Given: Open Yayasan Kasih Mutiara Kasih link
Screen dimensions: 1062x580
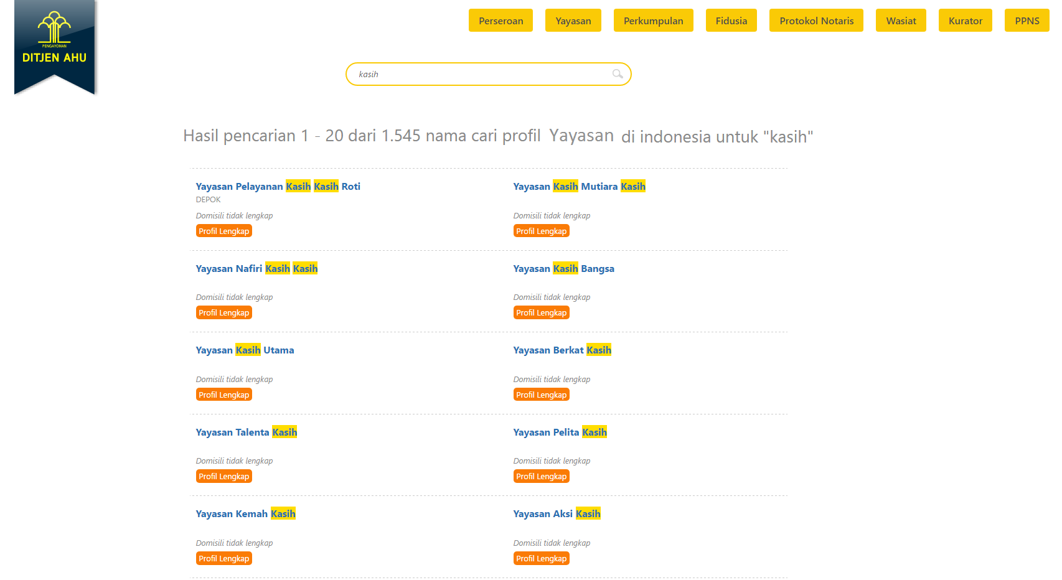Looking at the screenshot, I should click(579, 186).
